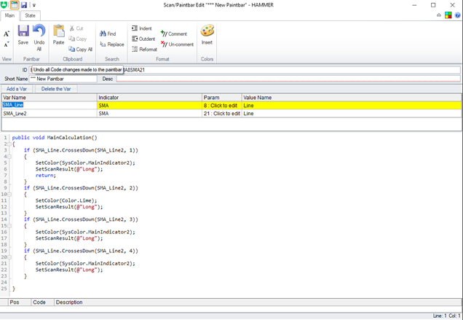
Task: Click the Save paintbar icon
Action: pyautogui.click(x=23, y=31)
